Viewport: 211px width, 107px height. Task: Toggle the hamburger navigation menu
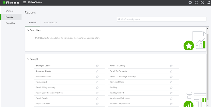click(25, 2)
